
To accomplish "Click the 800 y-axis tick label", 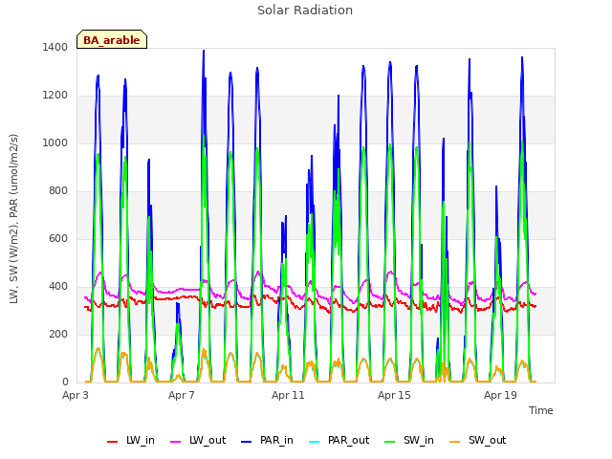I will pyautogui.click(x=58, y=191).
